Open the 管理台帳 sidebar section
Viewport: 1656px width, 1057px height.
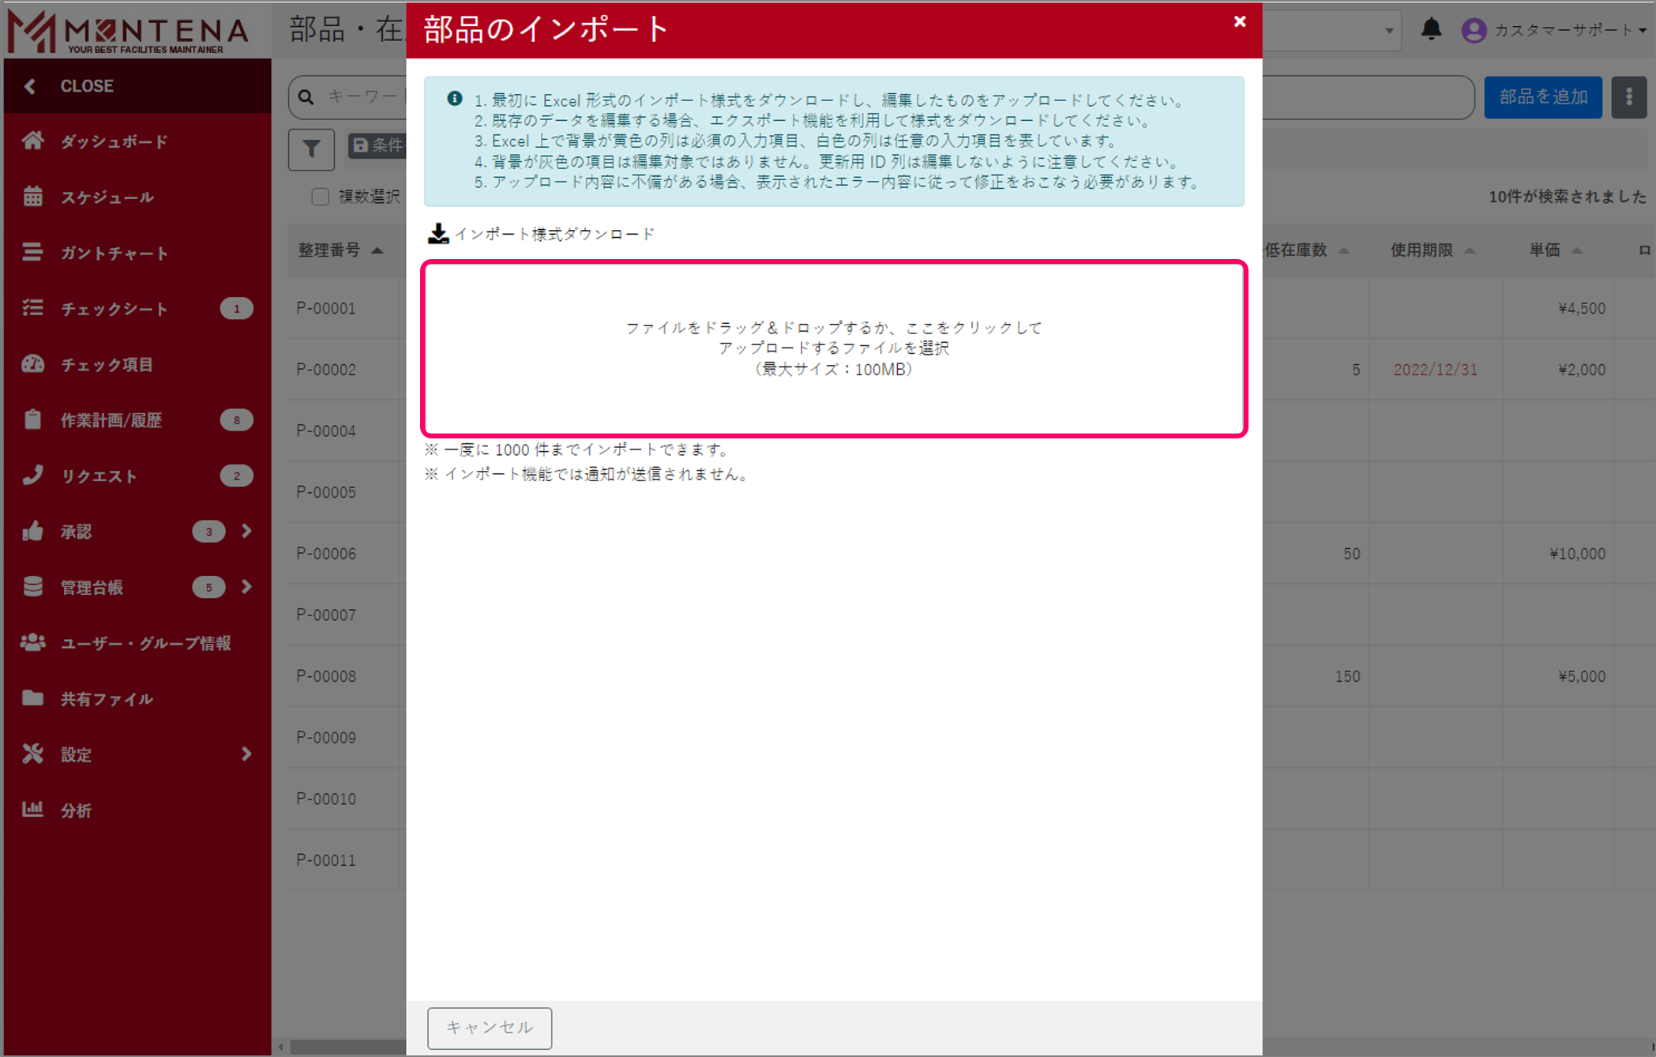coord(92,587)
